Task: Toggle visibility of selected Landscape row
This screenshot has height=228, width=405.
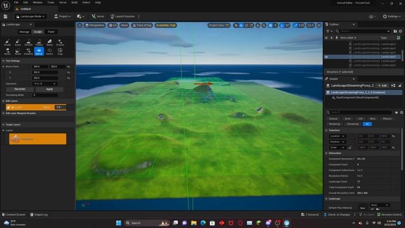Action: tap(327, 57)
